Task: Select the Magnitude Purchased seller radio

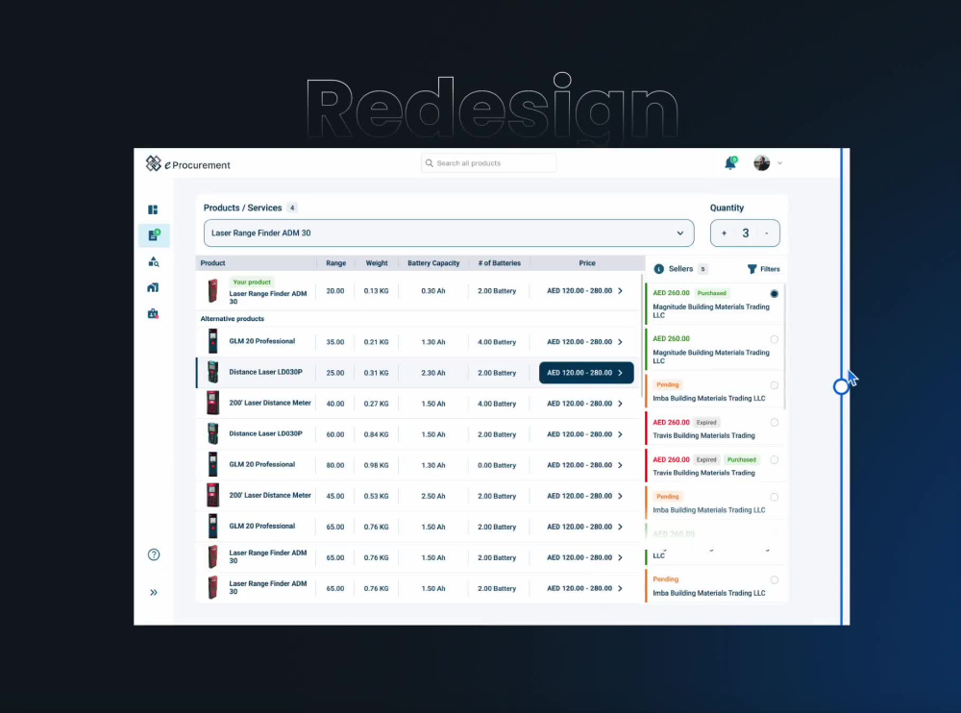Action: point(774,294)
